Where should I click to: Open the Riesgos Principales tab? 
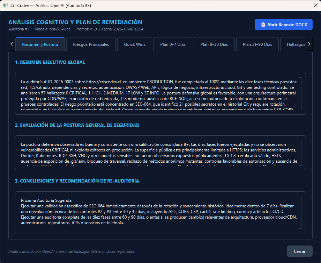click(91, 44)
